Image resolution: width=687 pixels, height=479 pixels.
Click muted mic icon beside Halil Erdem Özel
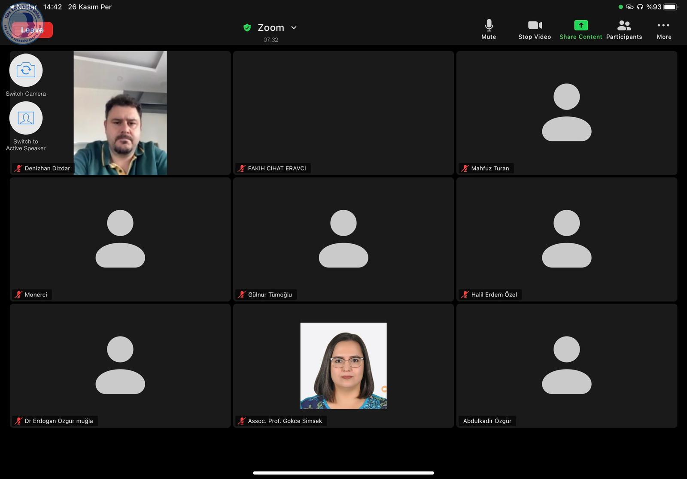click(x=465, y=294)
